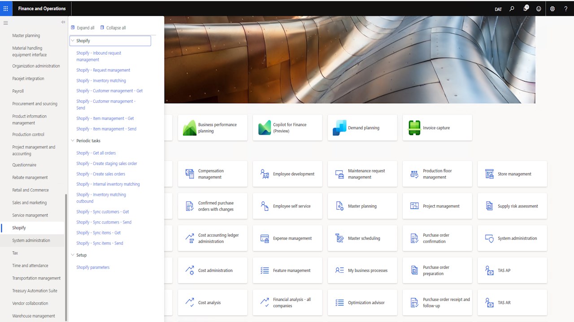
Task: Open Shopify - Sync customers - Send
Action: (x=104, y=222)
